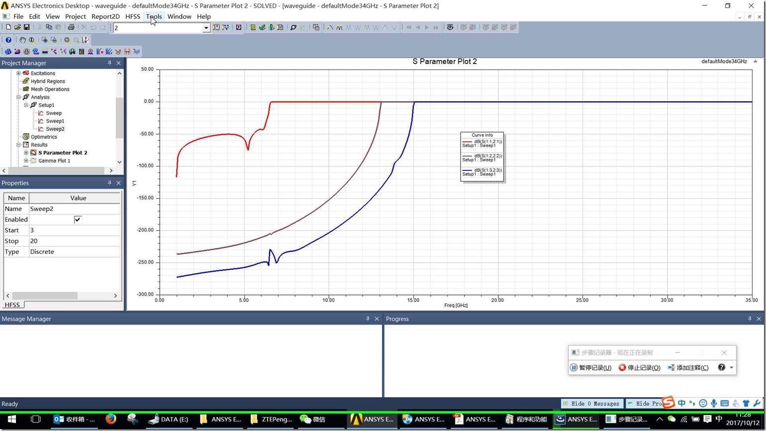Open the HFSS menu
Image resolution: width=766 pixels, height=431 pixels.
(132, 16)
